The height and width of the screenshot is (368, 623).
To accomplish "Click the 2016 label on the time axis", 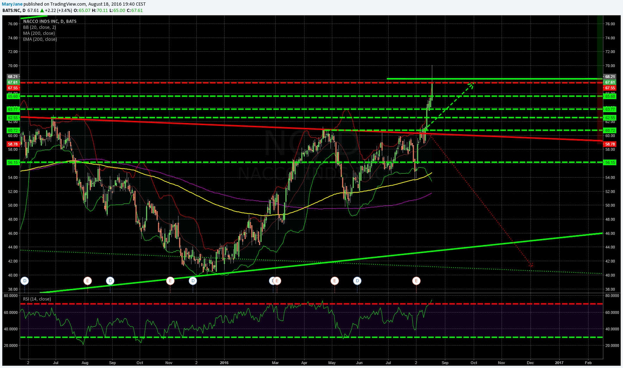I will (224, 363).
